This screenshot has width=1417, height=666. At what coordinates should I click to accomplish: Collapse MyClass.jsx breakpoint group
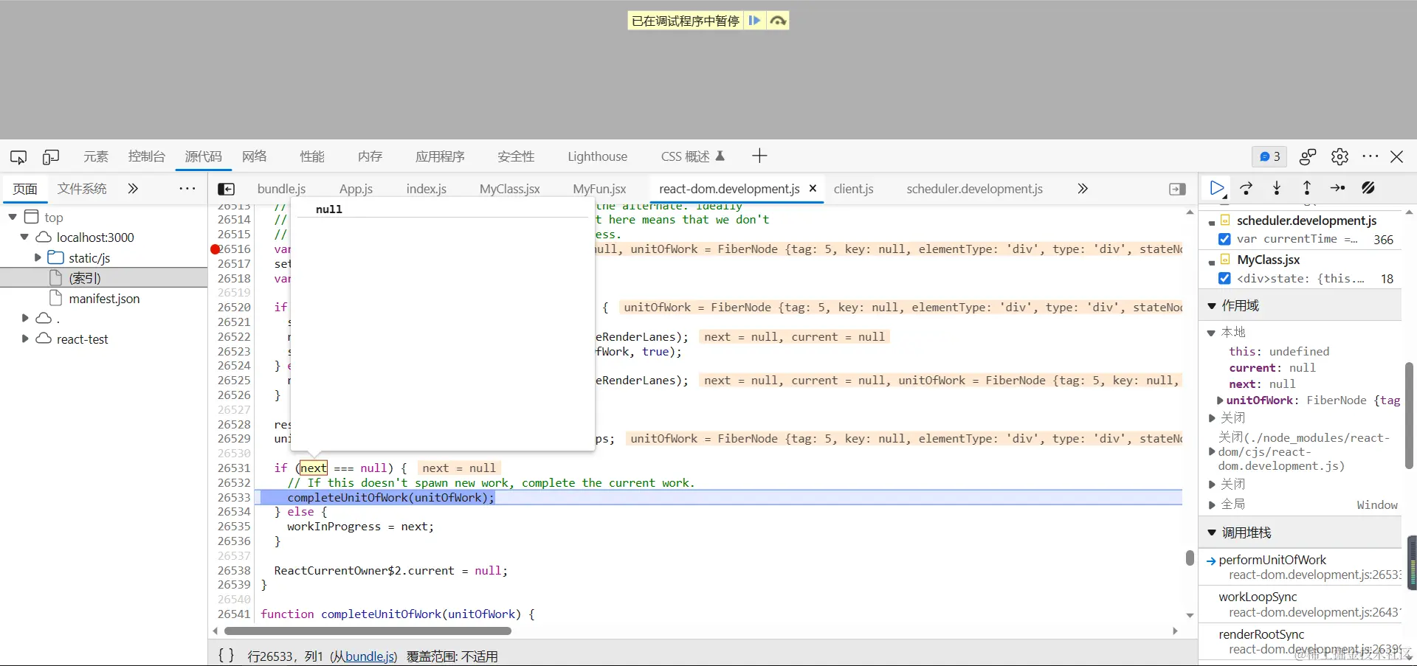[1212, 261]
